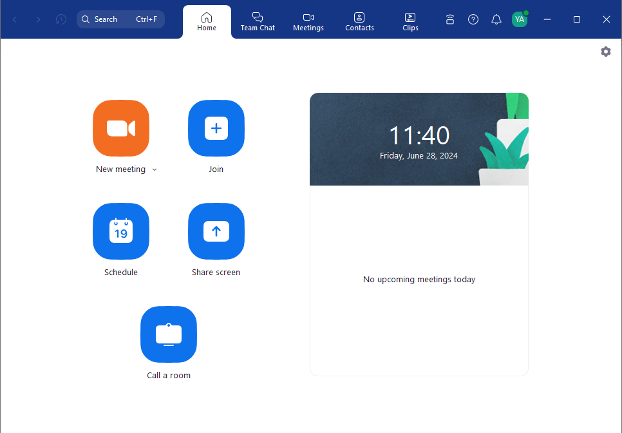Image resolution: width=622 pixels, height=433 pixels.
Task: Click the Share screen arrow icon
Action: (216, 231)
